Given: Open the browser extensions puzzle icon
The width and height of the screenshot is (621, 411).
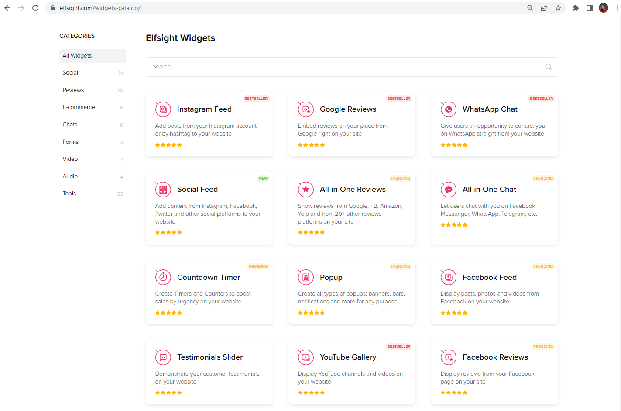Looking at the screenshot, I should point(576,8).
